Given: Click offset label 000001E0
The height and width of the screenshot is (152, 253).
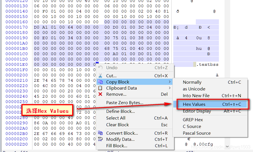Looking at the screenshot, I should click(x=17, y=64).
